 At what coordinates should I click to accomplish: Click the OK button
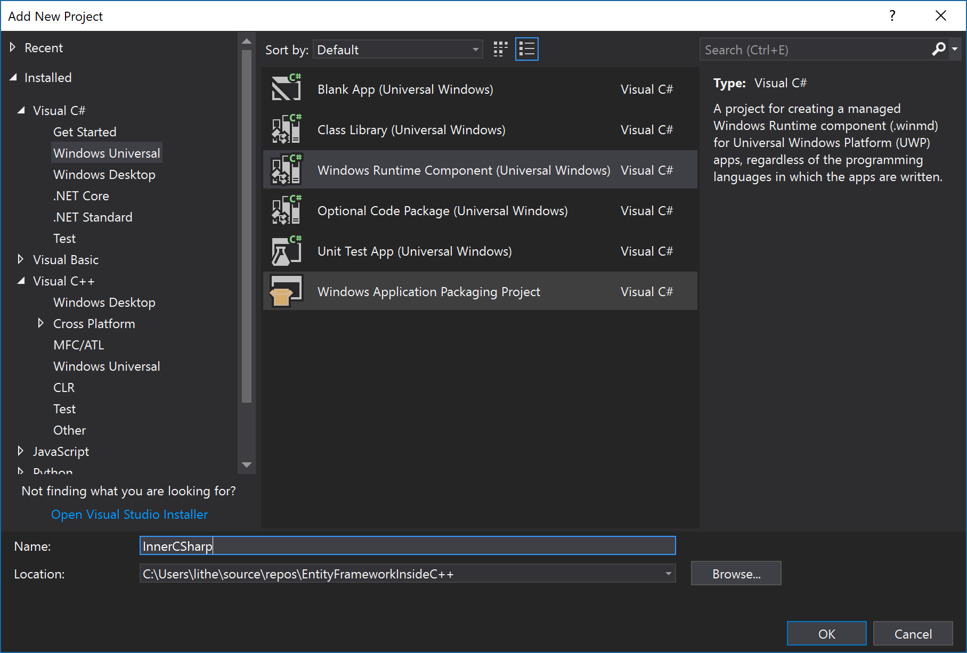coord(826,633)
